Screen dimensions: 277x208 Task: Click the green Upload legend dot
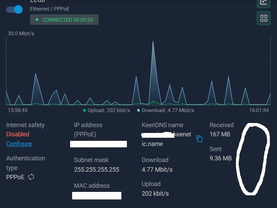(x=84, y=110)
